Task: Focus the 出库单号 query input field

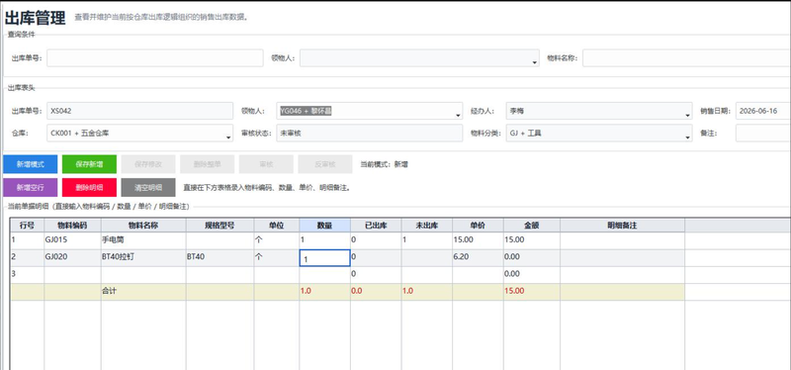Action: [155, 58]
